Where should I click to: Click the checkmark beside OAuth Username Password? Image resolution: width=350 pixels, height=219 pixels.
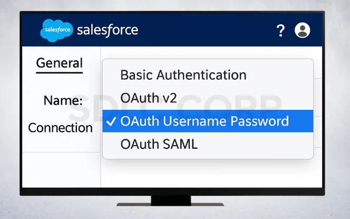click(x=111, y=121)
